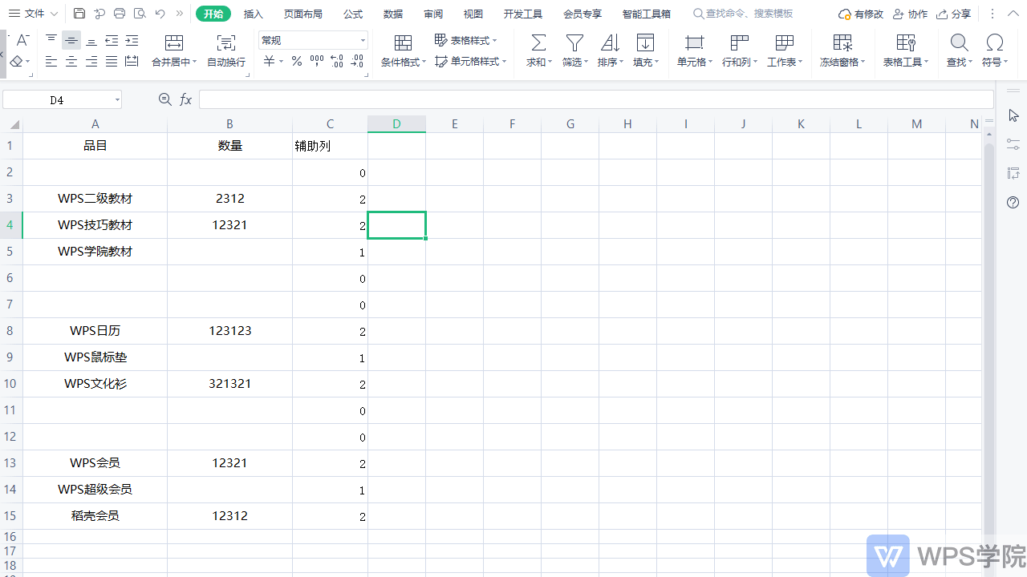Click the 填充 fill icon
The width and height of the screenshot is (1027, 577).
645,43
